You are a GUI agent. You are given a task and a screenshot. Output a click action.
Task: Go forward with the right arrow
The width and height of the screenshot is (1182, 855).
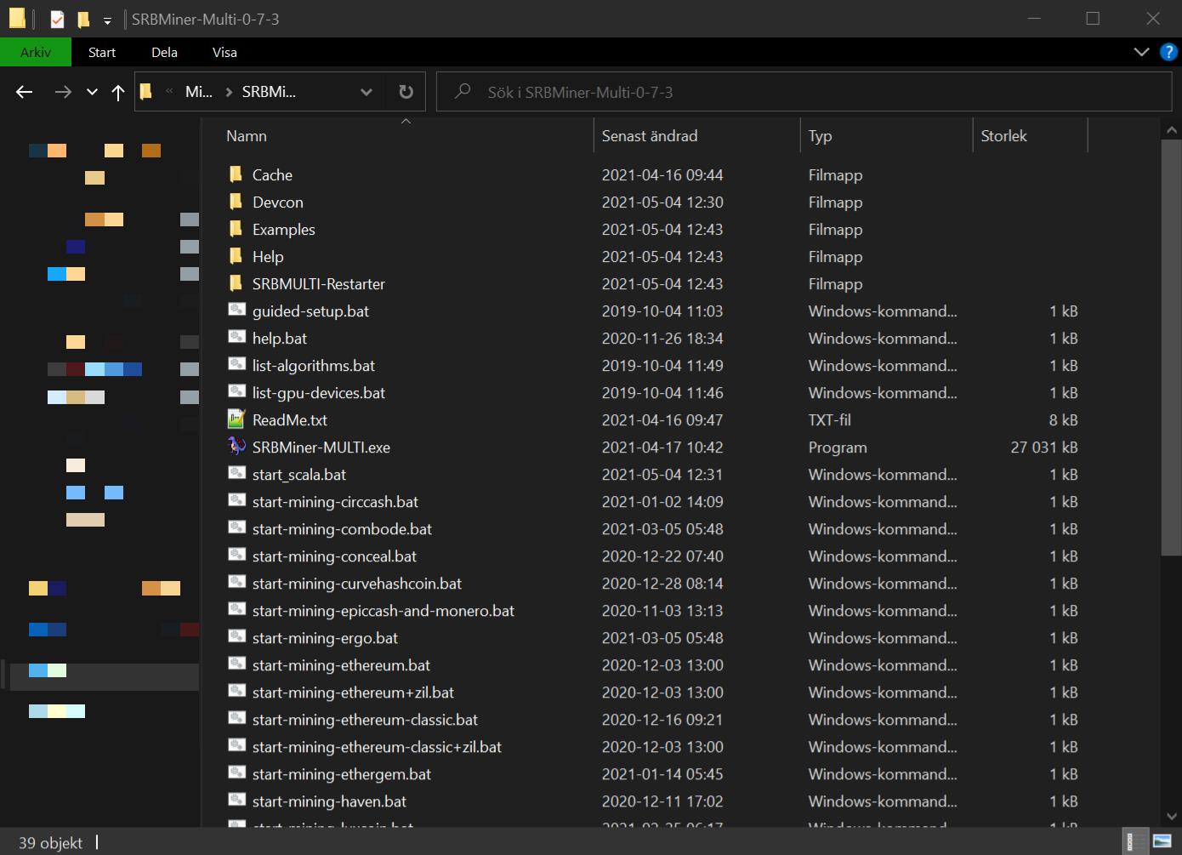tap(63, 92)
